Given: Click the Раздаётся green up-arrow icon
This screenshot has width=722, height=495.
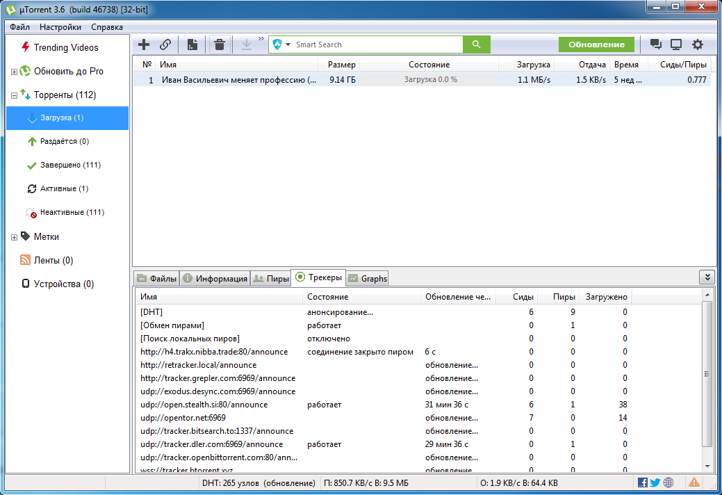Looking at the screenshot, I should tap(32, 141).
